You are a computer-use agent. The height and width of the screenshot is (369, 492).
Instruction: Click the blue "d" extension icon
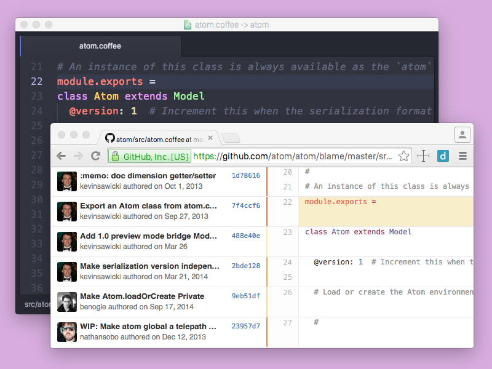coord(443,156)
